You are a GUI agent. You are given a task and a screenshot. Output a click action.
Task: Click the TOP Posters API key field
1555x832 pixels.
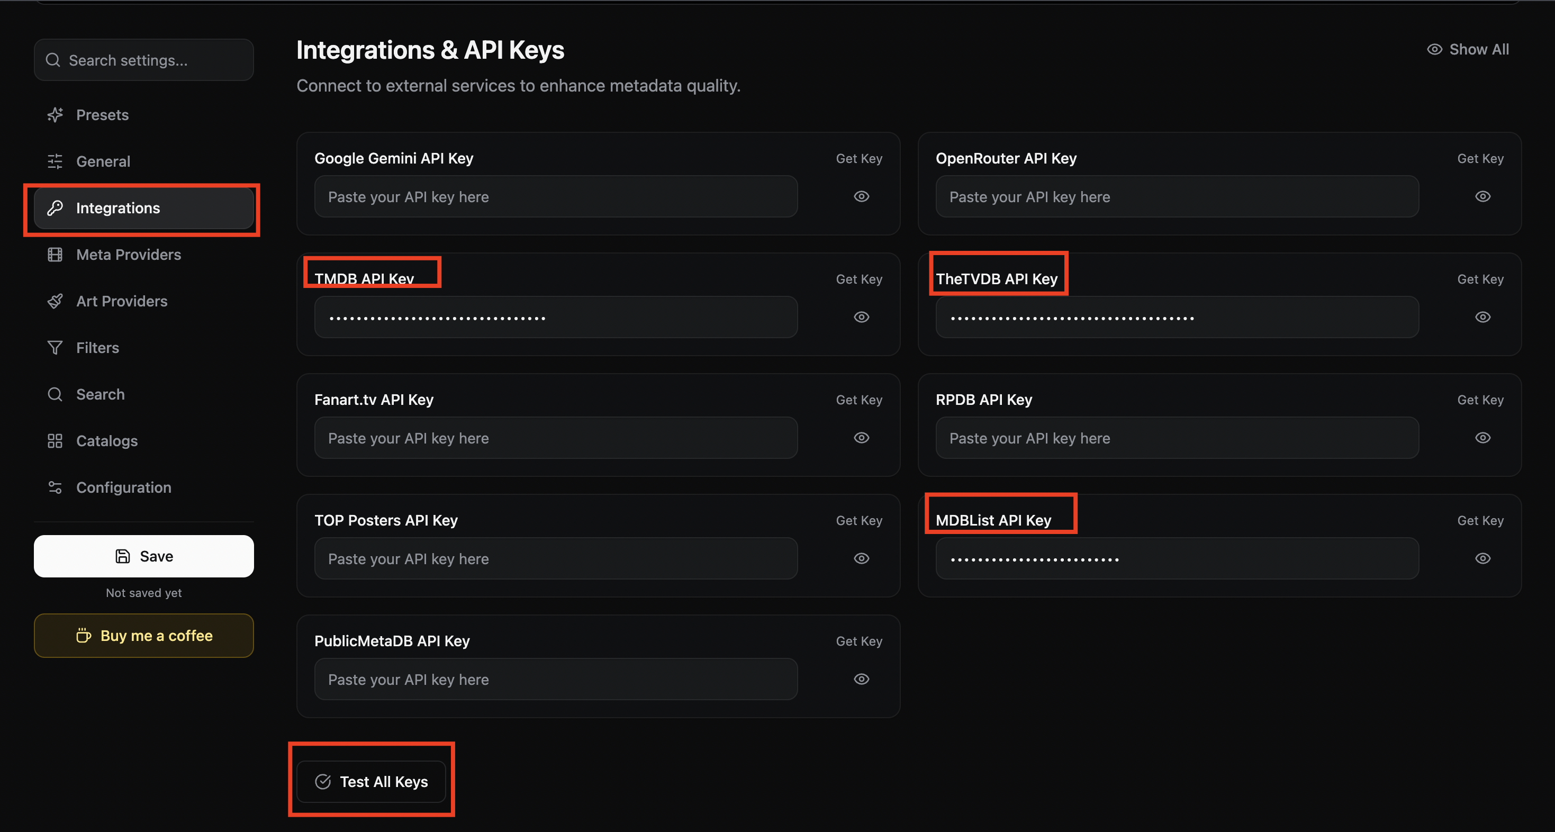556,558
